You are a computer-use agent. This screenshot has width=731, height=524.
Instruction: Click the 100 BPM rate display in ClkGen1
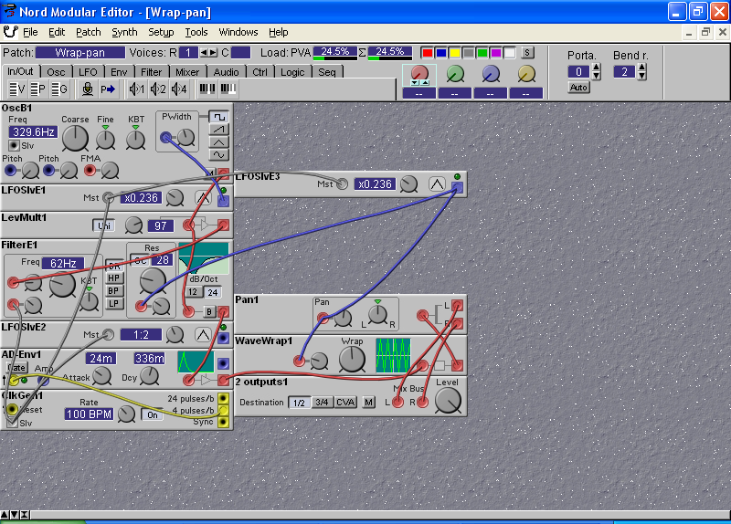(x=89, y=414)
